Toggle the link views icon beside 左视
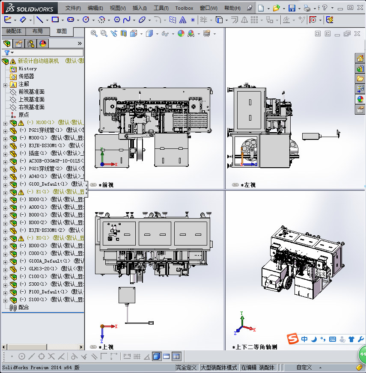Viewport: 366px width, 373px height. point(235,185)
